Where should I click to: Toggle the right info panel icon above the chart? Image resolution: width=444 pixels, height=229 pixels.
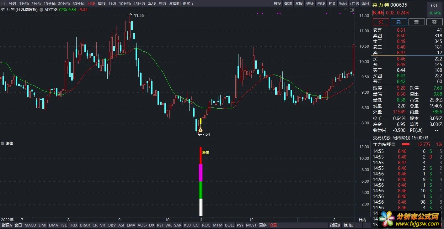tap(351, 10)
